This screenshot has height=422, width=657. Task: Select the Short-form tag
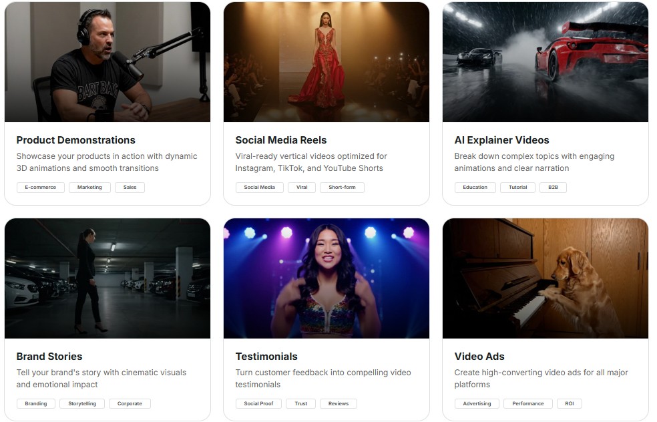tap(342, 188)
